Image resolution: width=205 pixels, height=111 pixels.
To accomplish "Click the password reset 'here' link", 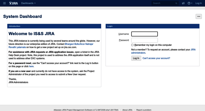I will [31, 66].
